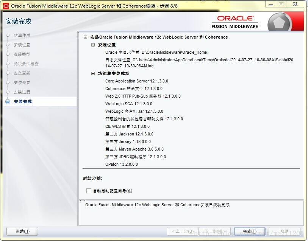
Task: Select 管理控制台的其他语言帮助文件 row
Action: pos(144,119)
